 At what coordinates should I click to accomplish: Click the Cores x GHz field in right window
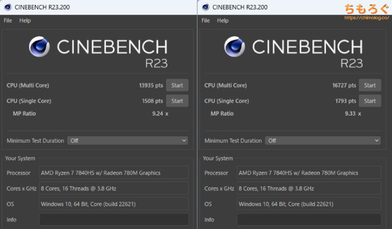pos(309,189)
